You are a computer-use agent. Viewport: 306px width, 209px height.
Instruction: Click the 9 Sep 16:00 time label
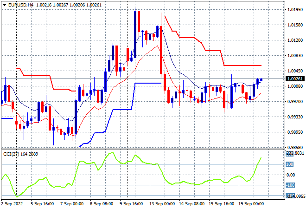coord(131,204)
